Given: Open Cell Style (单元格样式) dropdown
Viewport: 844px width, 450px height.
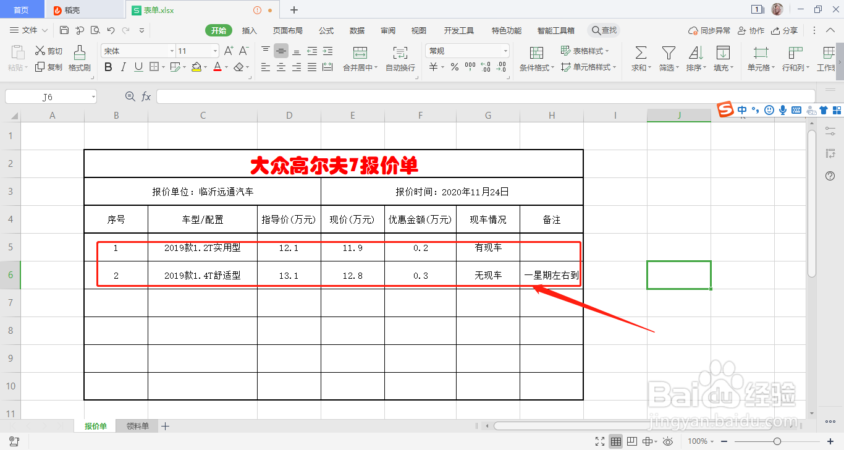Looking at the screenshot, I should pos(588,67).
